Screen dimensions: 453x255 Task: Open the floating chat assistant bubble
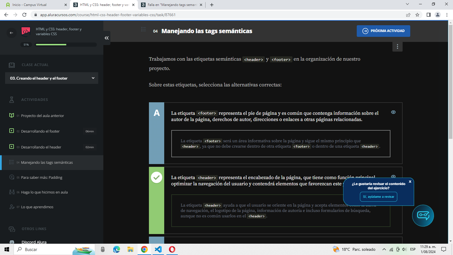423,216
